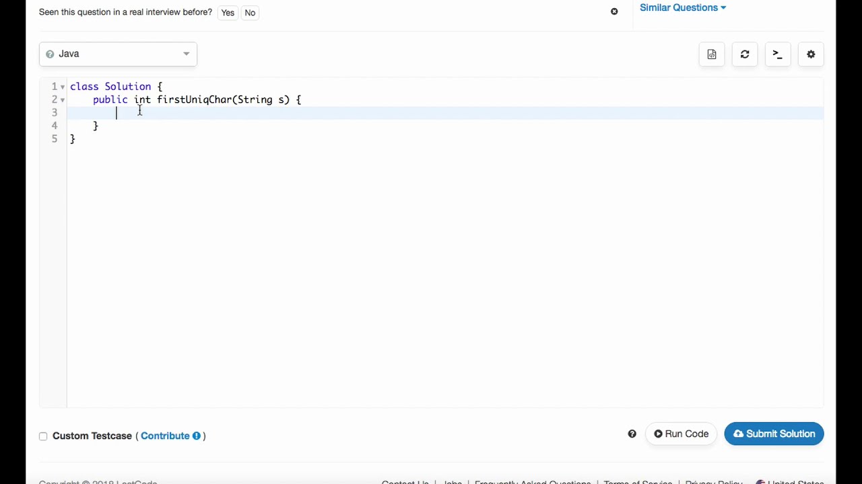Viewport: 862px width, 484px height.
Task: Place cursor on empty line 3
Action: pos(445,112)
